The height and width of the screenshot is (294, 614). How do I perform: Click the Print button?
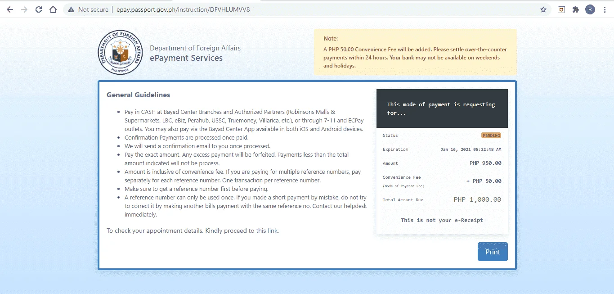click(493, 252)
